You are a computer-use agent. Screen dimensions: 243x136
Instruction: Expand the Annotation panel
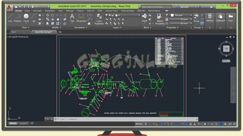[80, 27]
